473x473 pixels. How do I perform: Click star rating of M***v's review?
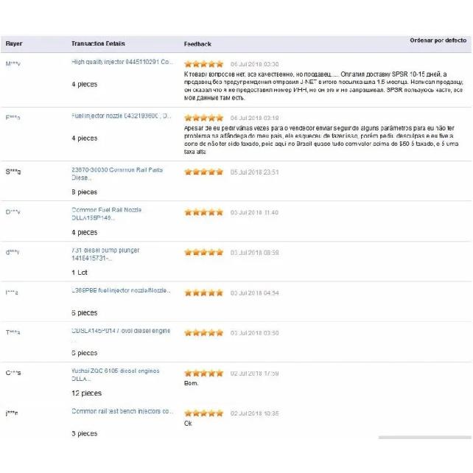[x=203, y=64]
